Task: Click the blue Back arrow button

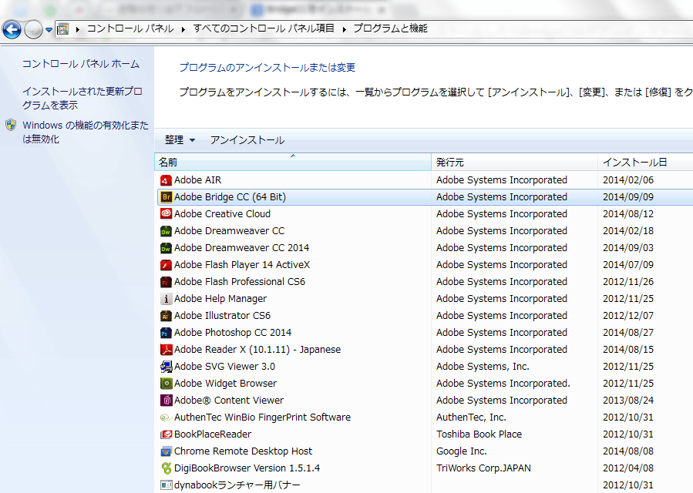Action: 12,29
